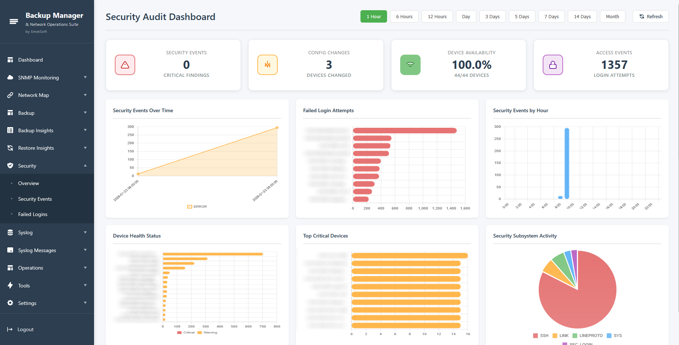Expand the Tools submenu arrow

85,285
